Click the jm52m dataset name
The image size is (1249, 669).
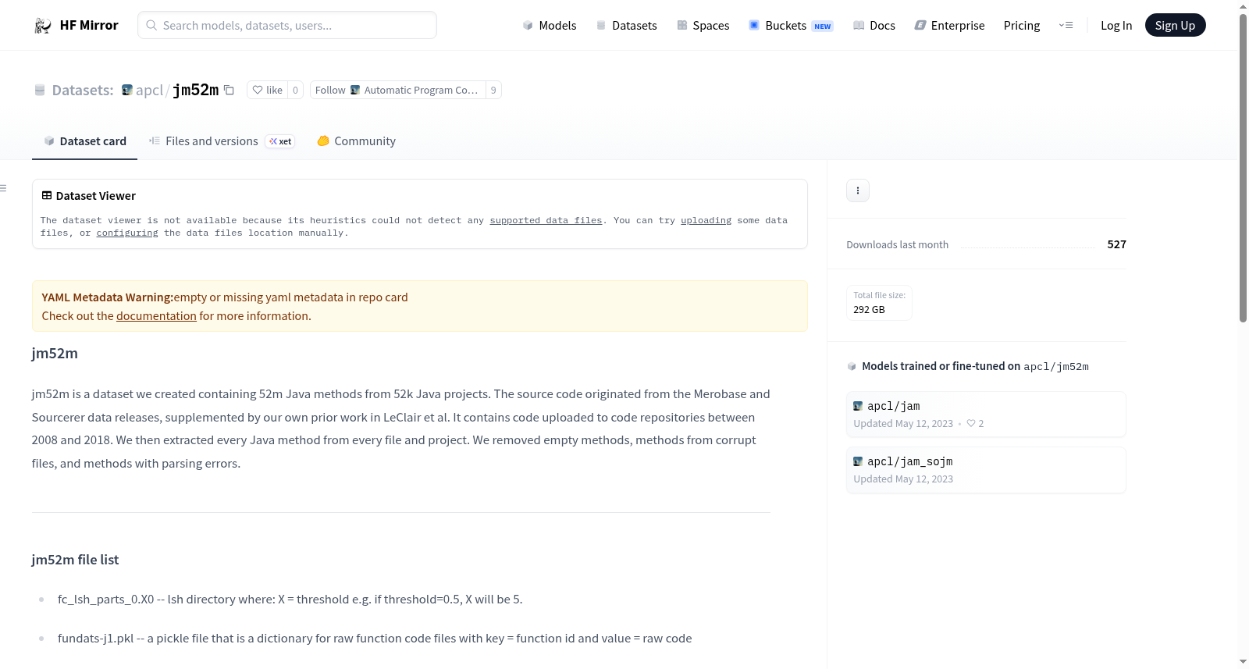pyautogui.click(x=195, y=91)
